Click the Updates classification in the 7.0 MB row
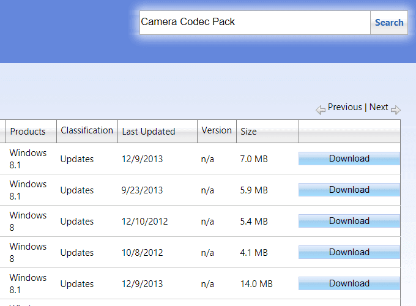The height and width of the screenshot is (306, 416). coord(77,159)
